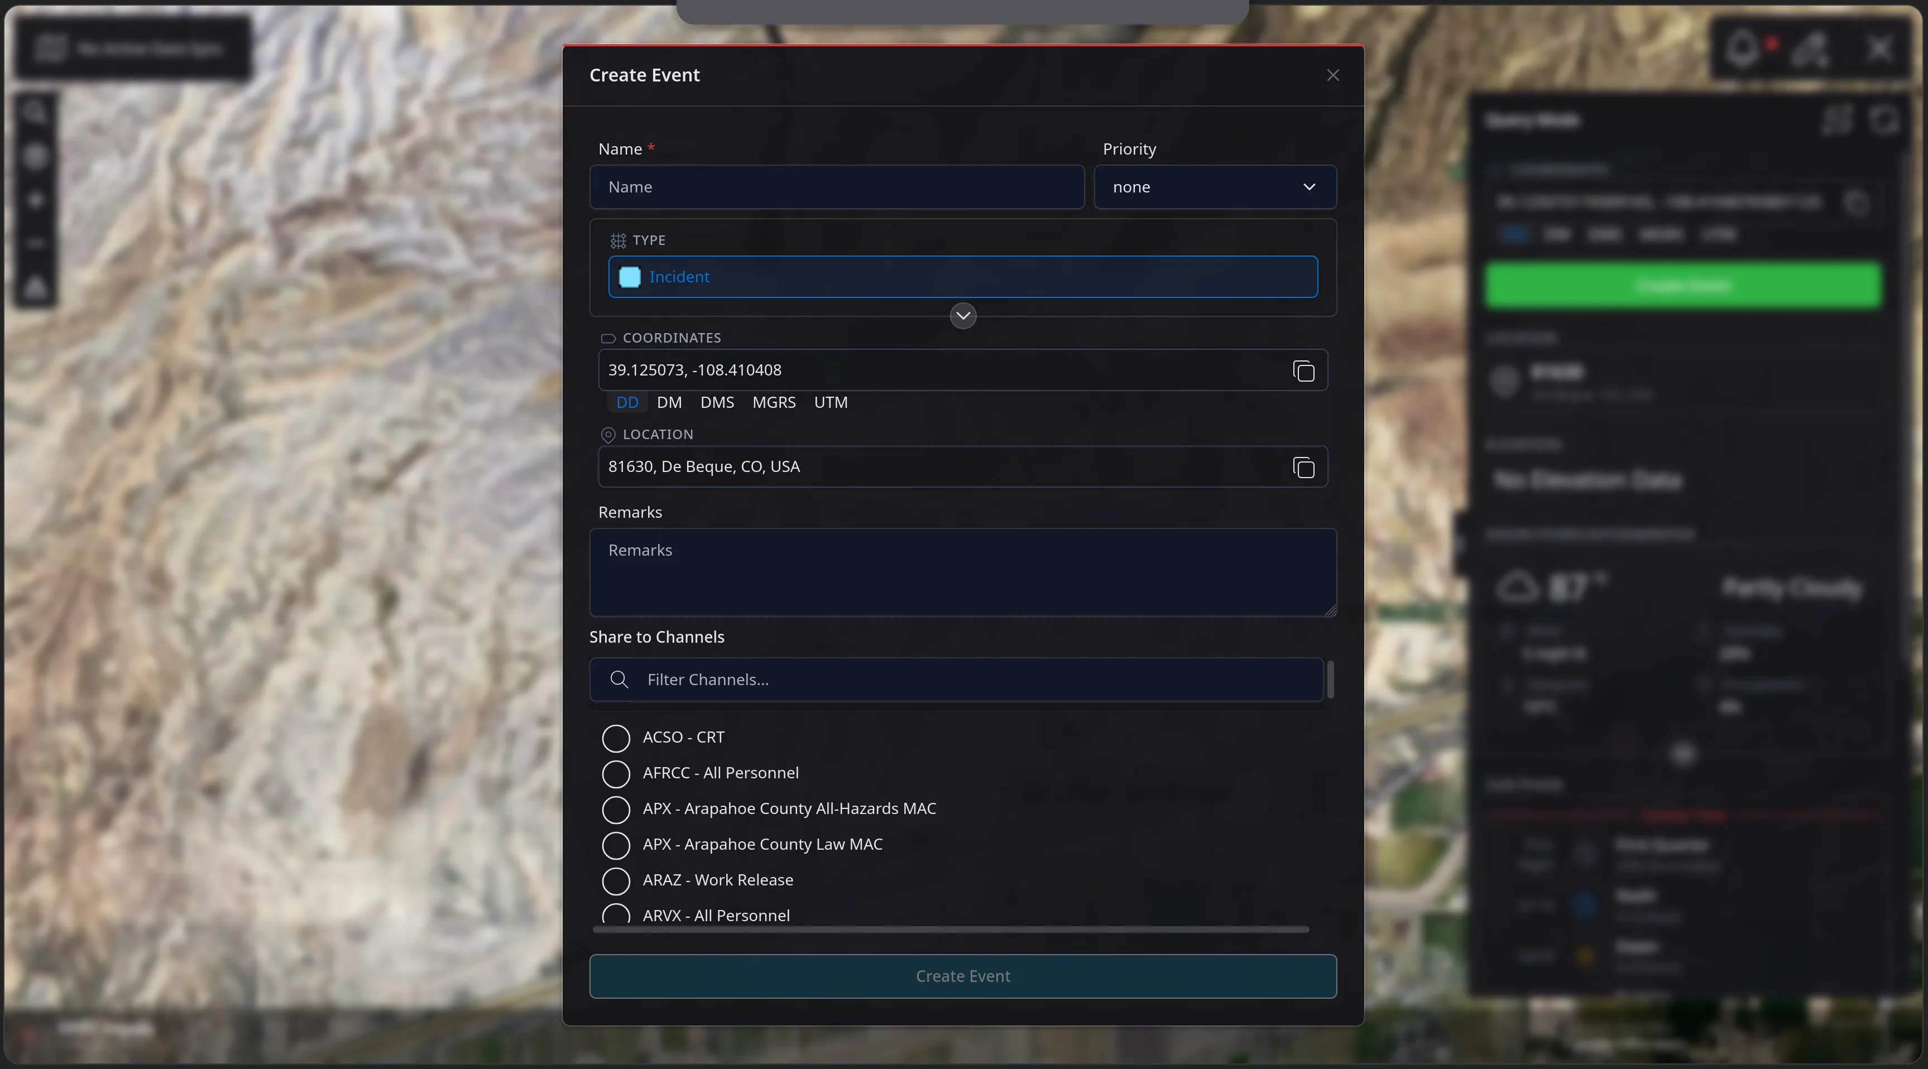Switch coordinates format to MGRS
Viewport: 1928px width, 1069px height.
774,402
